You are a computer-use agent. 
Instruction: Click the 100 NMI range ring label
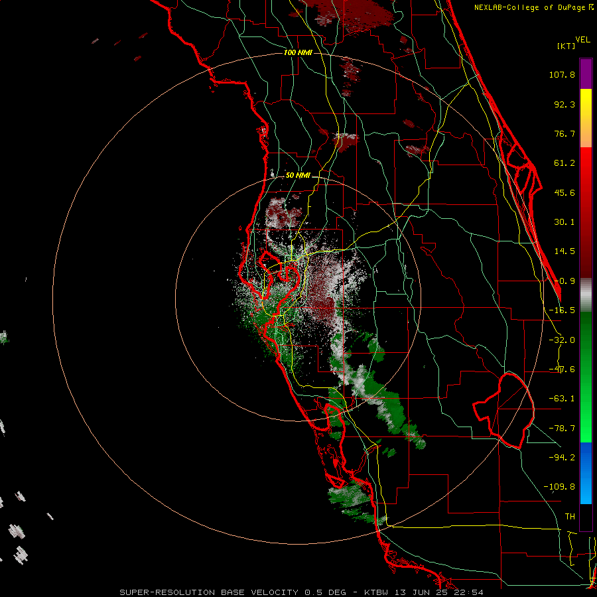click(x=298, y=52)
